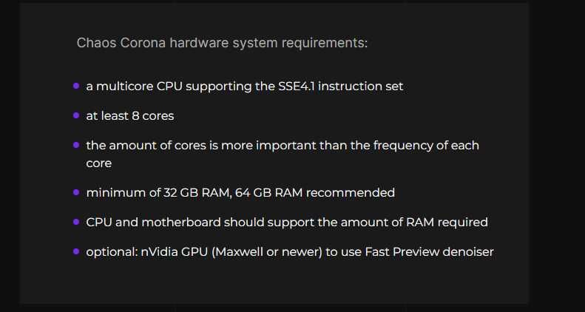Click the bullet beside 'optional: nVidia GPU'

pyautogui.click(x=76, y=251)
